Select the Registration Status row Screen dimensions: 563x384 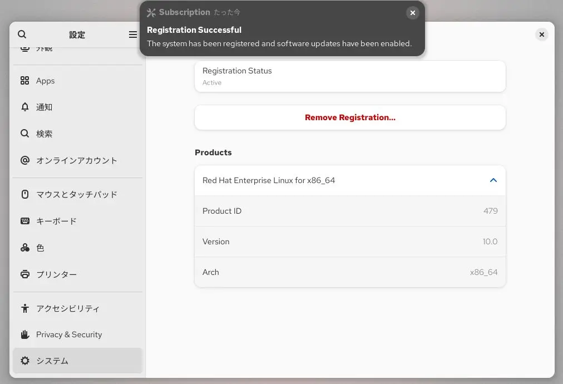350,76
